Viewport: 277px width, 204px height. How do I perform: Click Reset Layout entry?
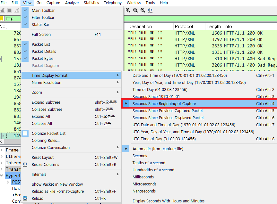click(x=71, y=157)
